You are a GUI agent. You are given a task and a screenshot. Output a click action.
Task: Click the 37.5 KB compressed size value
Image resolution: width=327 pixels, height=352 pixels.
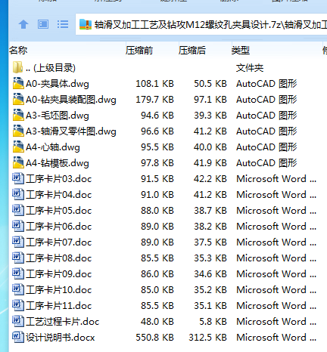click(x=210, y=242)
